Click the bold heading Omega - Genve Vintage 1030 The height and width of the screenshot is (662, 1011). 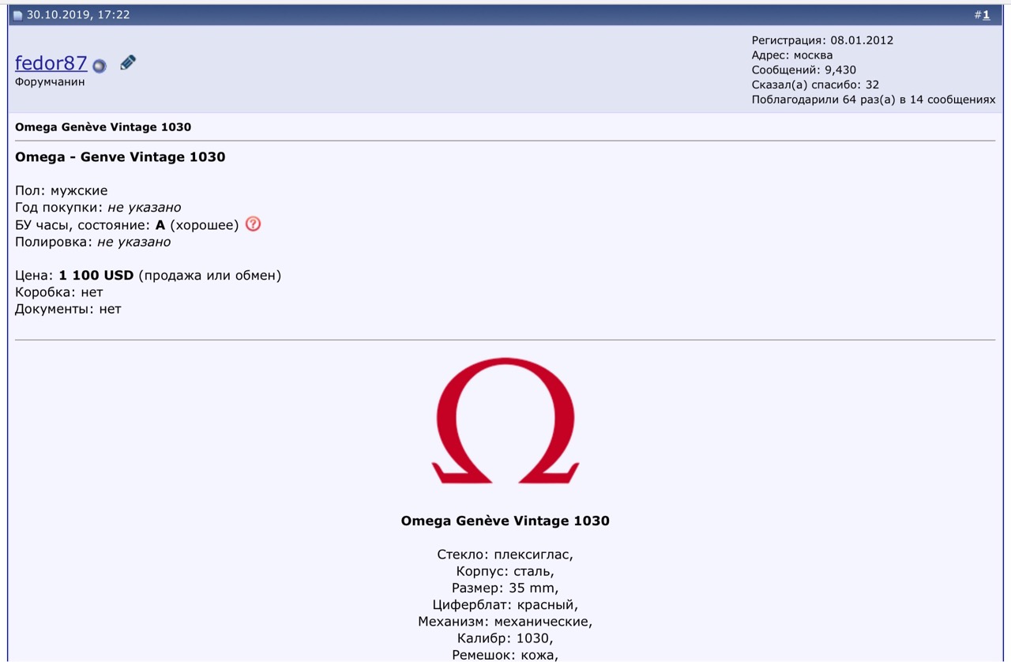point(120,157)
